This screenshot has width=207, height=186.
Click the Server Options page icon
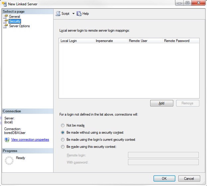tap(5, 26)
